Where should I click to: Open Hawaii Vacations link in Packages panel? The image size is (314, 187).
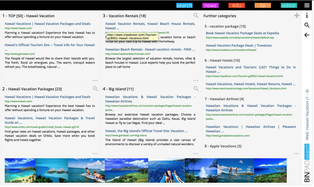tap(48, 97)
